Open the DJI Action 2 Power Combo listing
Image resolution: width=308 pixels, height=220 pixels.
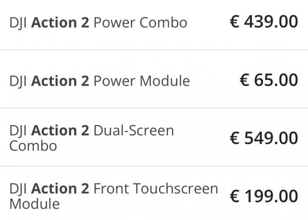coord(98,23)
